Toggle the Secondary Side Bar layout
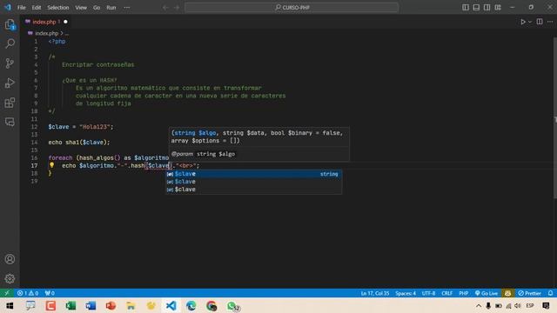Image resolution: width=557 pixels, height=313 pixels. point(487,8)
